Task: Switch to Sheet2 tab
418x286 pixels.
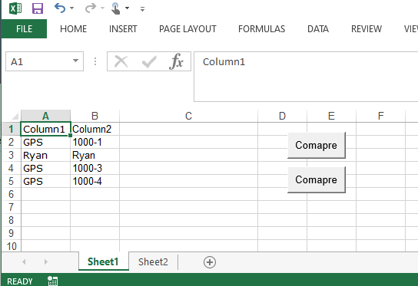Action: 153,262
